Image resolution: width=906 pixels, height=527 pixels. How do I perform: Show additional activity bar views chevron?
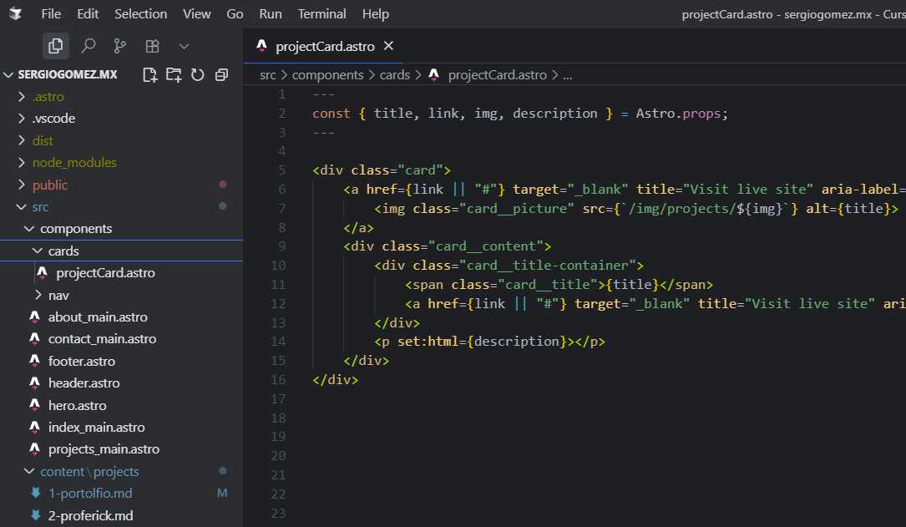tap(184, 46)
